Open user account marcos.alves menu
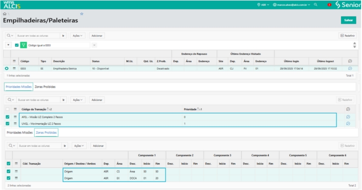The image size is (362, 190). (291, 5)
